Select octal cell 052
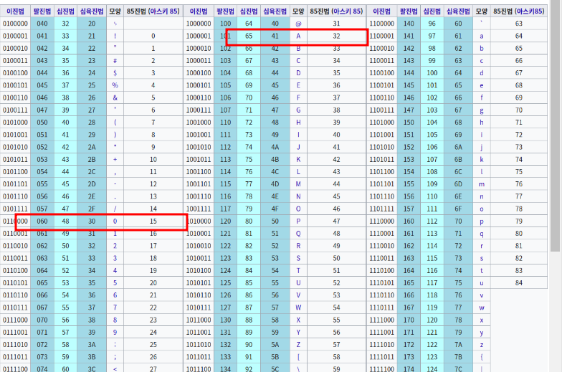This screenshot has width=562, height=372. tap(42, 147)
